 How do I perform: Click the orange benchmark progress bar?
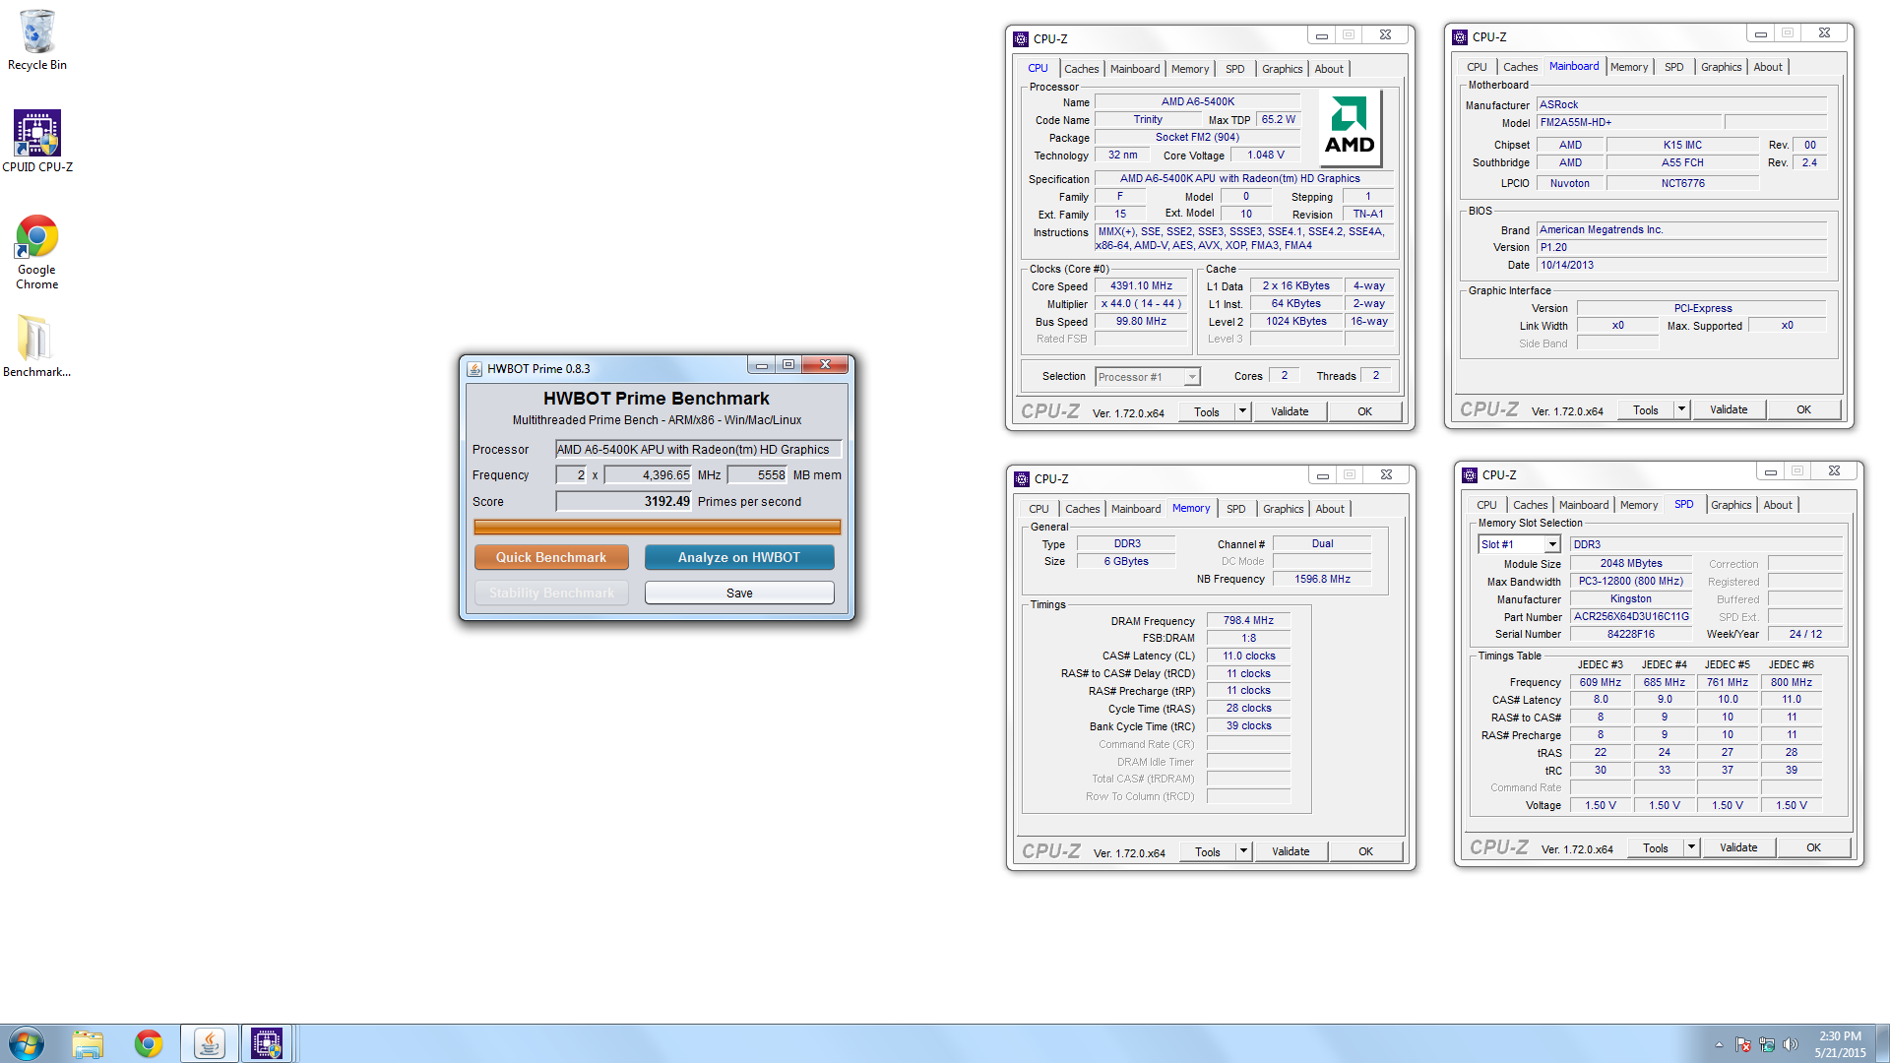pyautogui.click(x=657, y=528)
